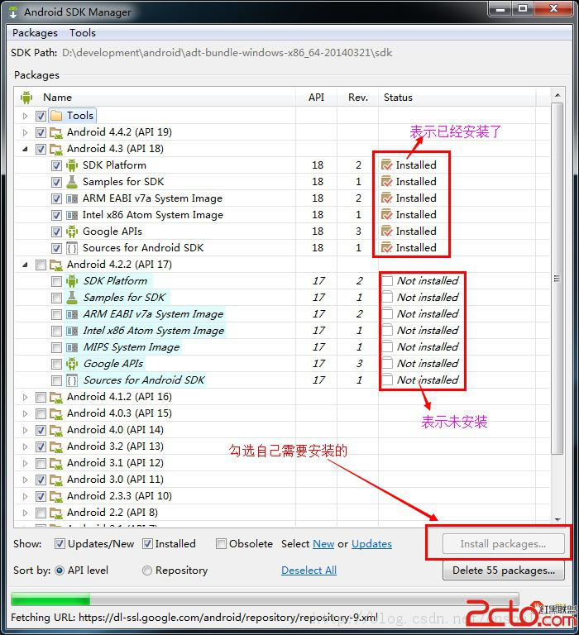Check the API 17 SDK Platform checkbox
Viewport: 579px width, 635px height.
click(x=57, y=281)
